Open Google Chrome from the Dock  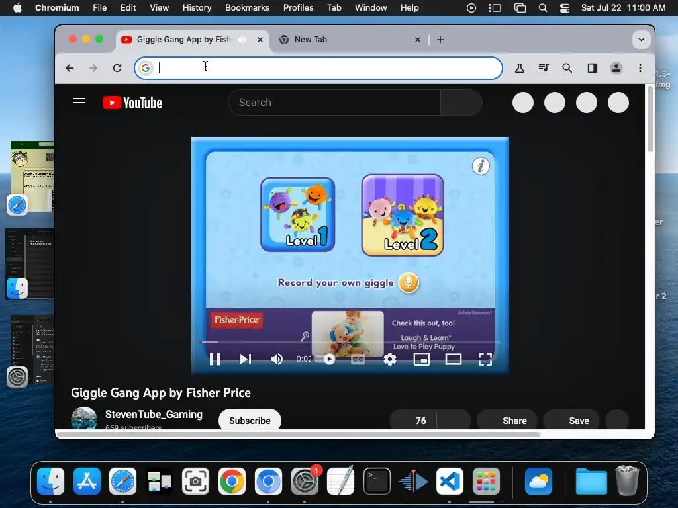click(232, 482)
